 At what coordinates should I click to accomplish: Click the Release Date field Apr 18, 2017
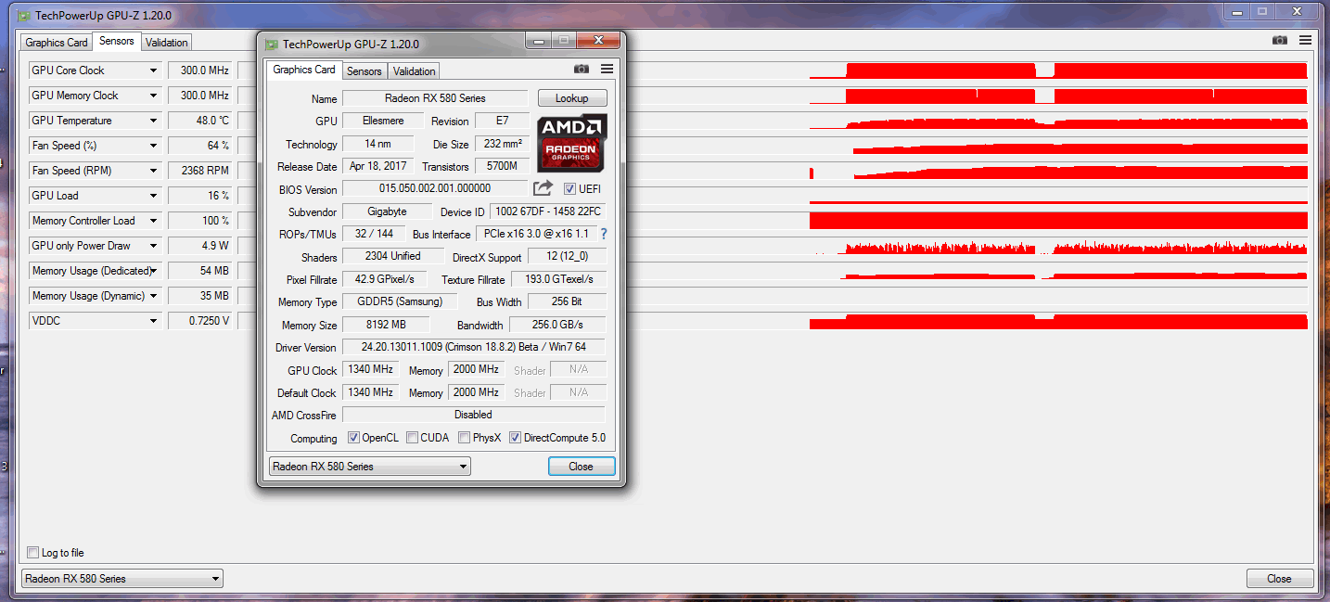[378, 166]
